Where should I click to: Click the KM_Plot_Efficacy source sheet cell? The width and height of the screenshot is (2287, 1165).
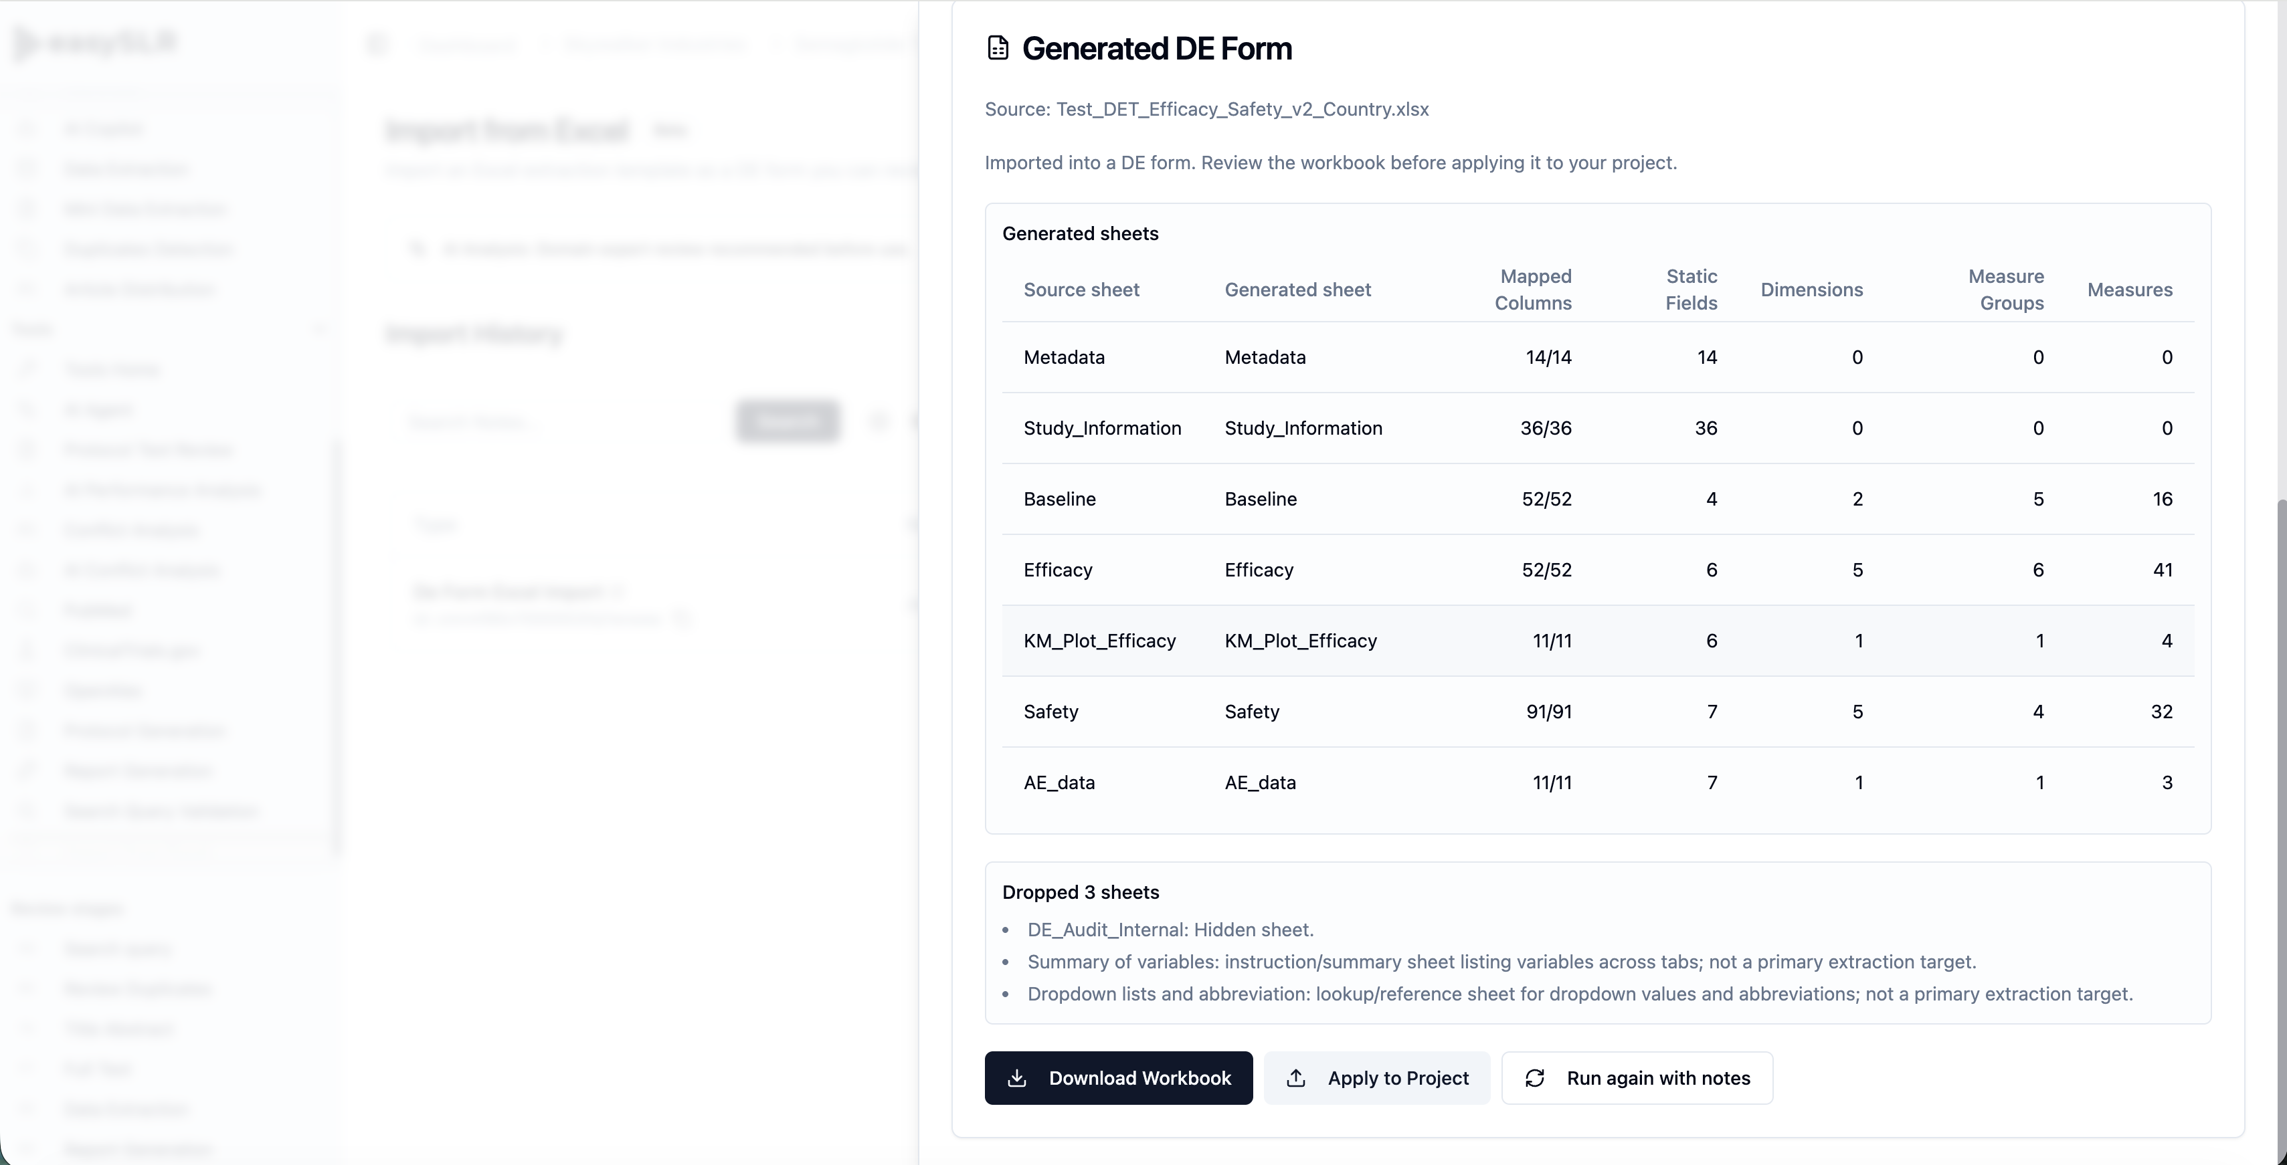tap(1099, 641)
